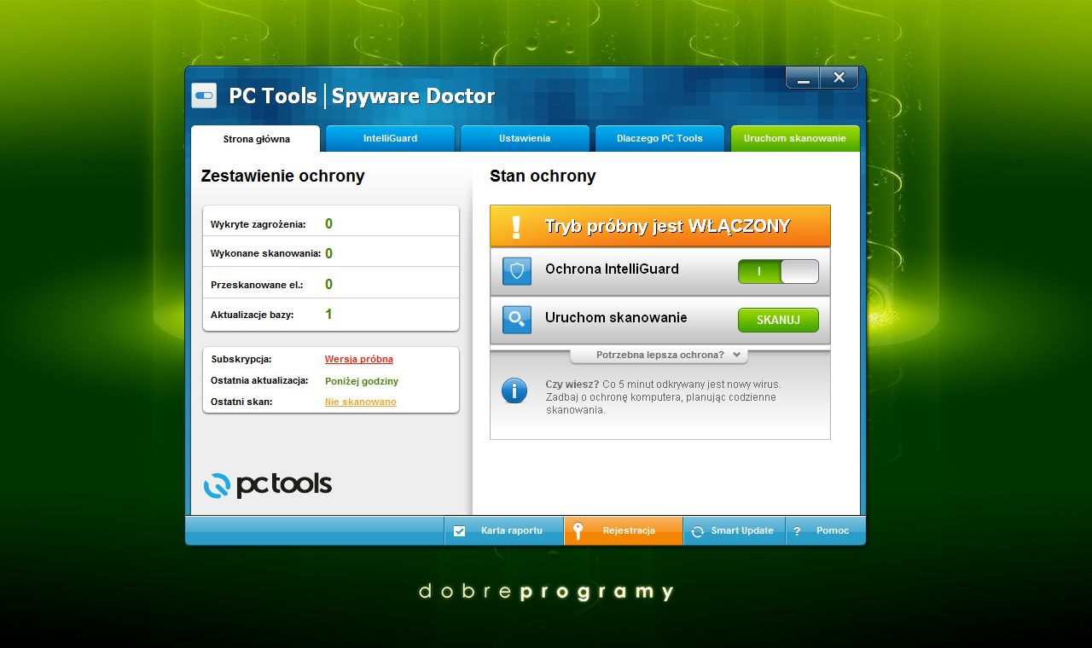The width and height of the screenshot is (1092, 648).
Task: Open Karta raportu button
Action: pyautogui.click(x=503, y=530)
